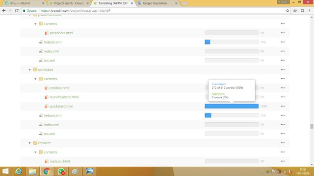Open helpset.xml with 12% progress
Viewport: 314px width, 176px height.
[52, 115]
